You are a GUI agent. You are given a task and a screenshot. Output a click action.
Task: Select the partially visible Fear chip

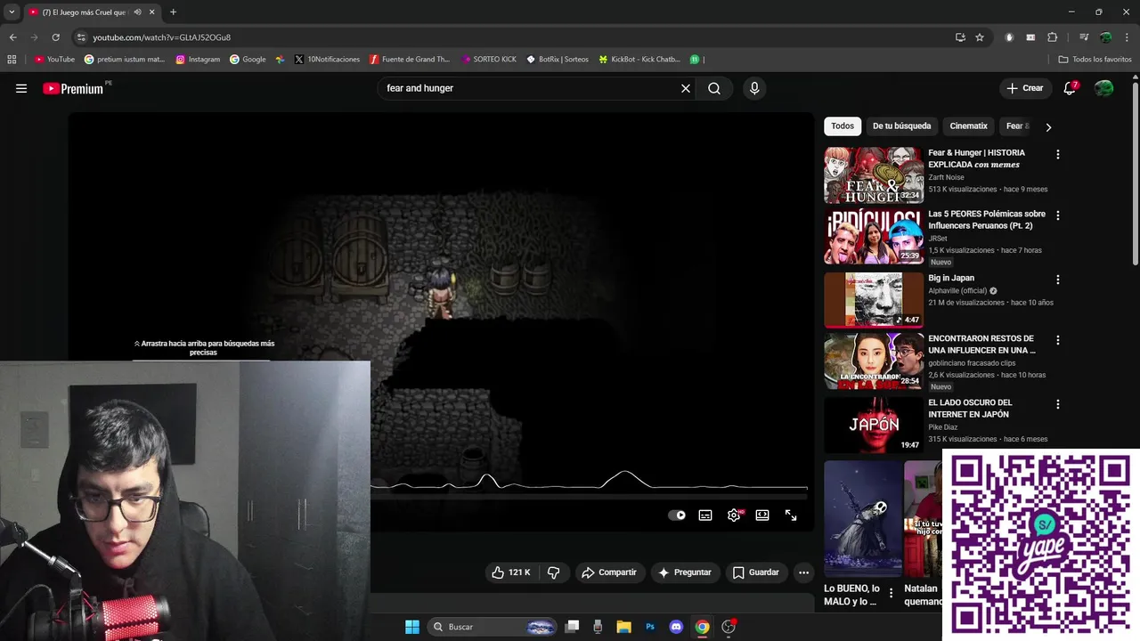coord(1017,126)
